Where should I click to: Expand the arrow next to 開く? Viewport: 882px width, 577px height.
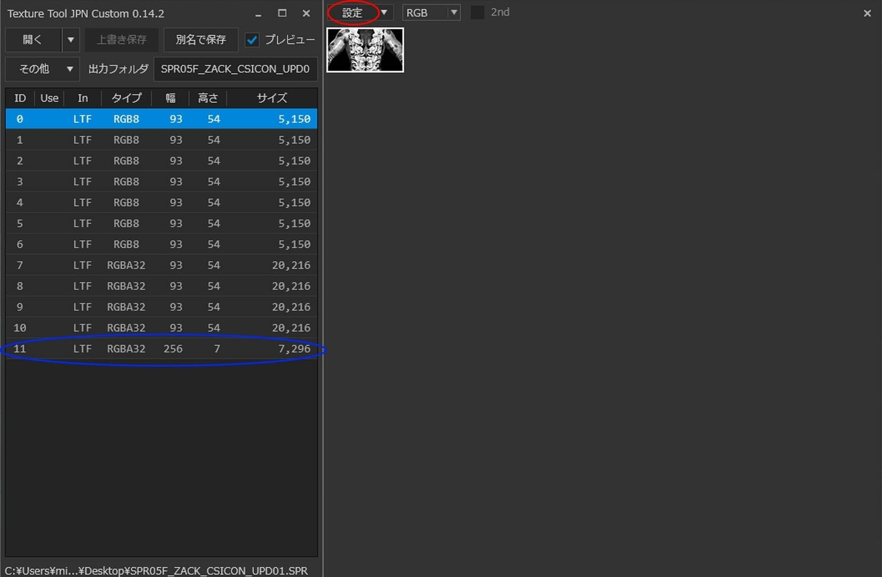(71, 40)
